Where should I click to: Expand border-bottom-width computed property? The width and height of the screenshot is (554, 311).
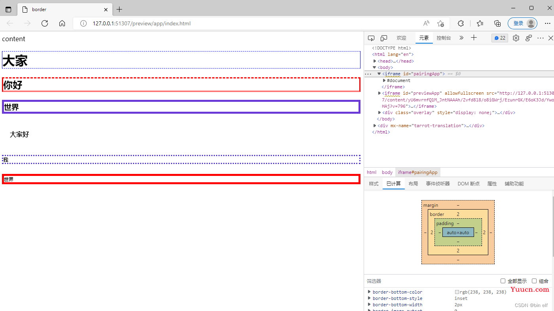coord(370,305)
